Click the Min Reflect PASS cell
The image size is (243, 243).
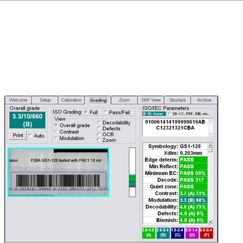coord(193,166)
